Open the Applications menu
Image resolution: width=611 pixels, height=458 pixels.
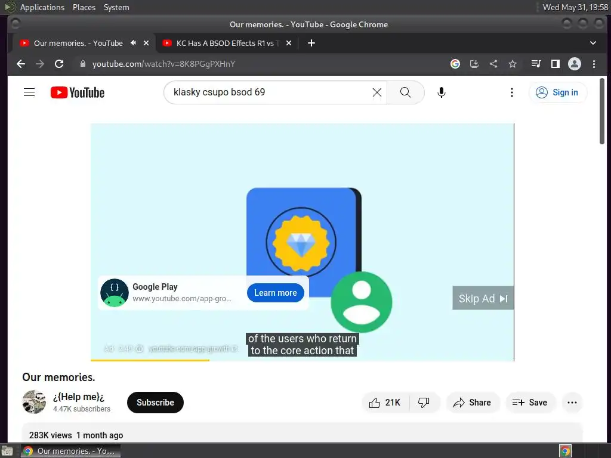tap(42, 7)
